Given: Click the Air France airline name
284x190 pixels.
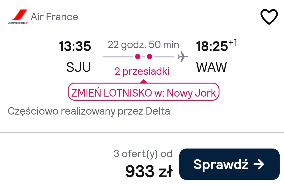Looking at the screenshot, I should (x=54, y=17).
